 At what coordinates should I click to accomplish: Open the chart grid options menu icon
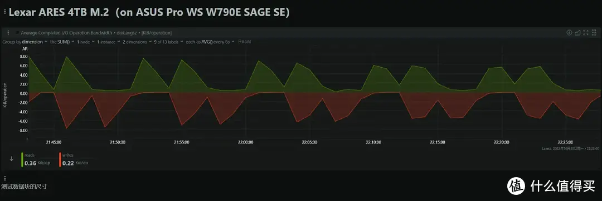[594, 33]
